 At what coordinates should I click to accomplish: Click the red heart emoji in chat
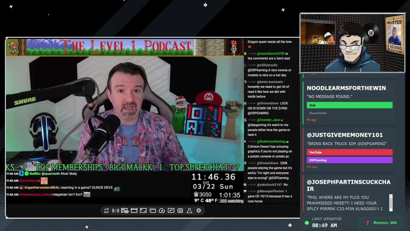coord(250,47)
